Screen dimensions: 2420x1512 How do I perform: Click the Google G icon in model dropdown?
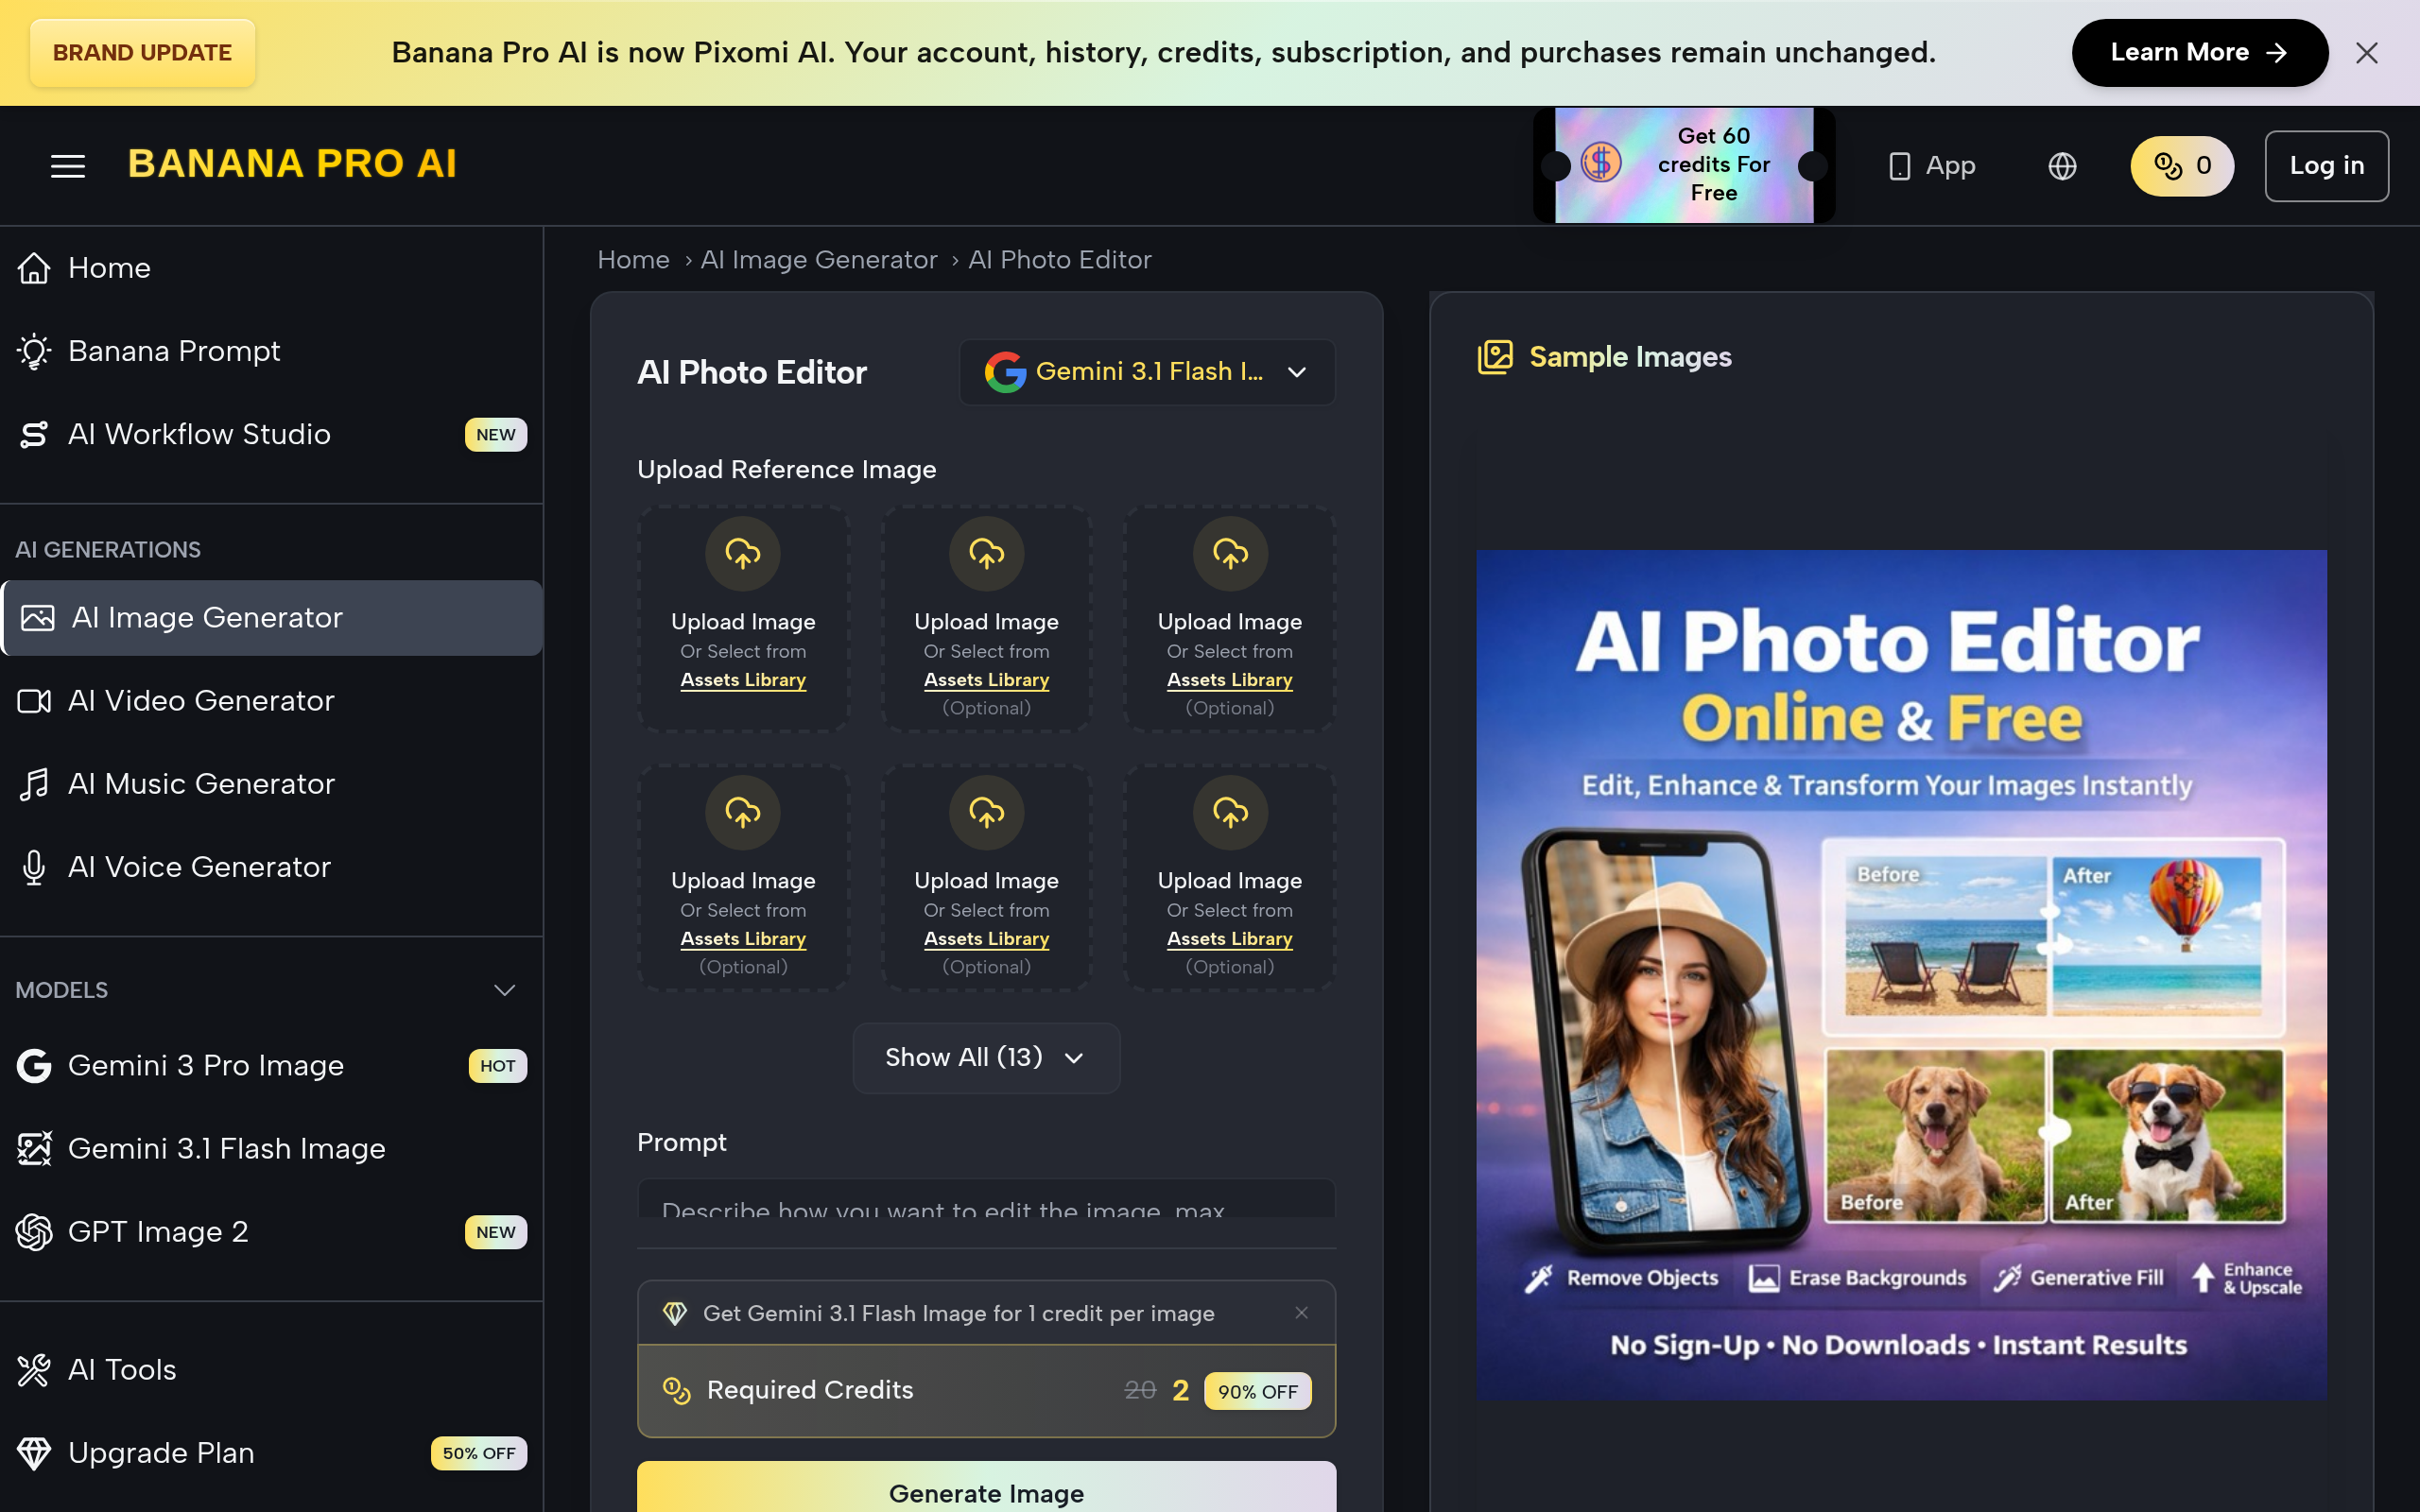[1005, 372]
